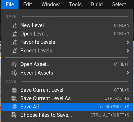Open the Edit menu
This screenshot has height=122, width=134.
pyautogui.click(x=28, y=4)
